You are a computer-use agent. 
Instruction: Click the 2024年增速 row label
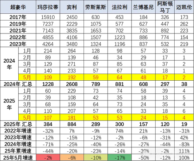tap(18, 144)
